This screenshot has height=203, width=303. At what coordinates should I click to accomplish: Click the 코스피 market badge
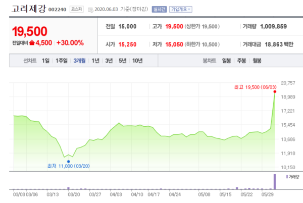pyautogui.click(x=77, y=9)
